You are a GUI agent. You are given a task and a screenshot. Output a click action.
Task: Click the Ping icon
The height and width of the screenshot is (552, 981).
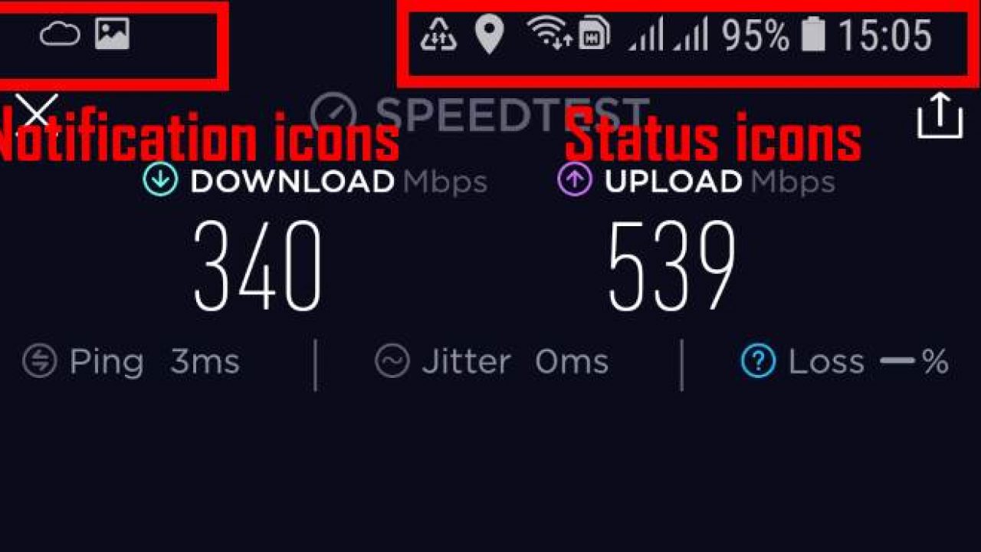coord(40,361)
